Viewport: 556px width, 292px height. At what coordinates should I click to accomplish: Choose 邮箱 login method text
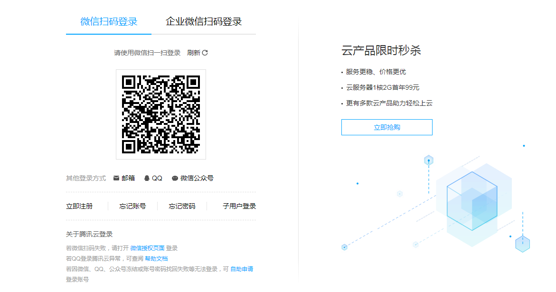tap(128, 178)
